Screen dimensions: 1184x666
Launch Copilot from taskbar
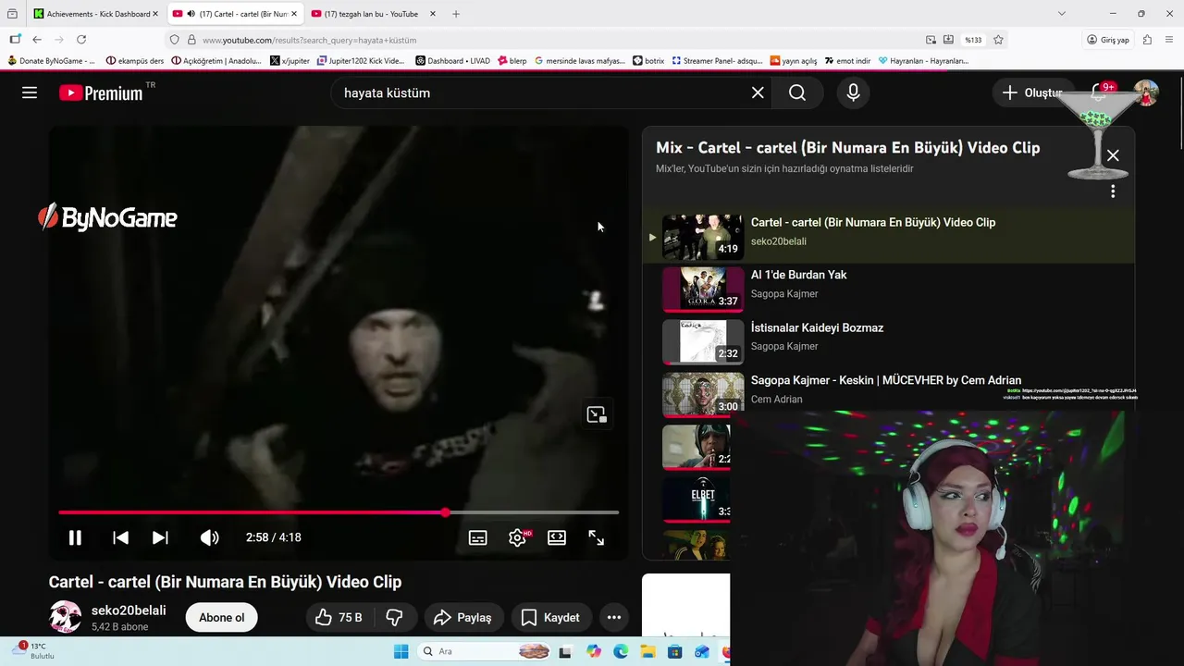coord(594,651)
